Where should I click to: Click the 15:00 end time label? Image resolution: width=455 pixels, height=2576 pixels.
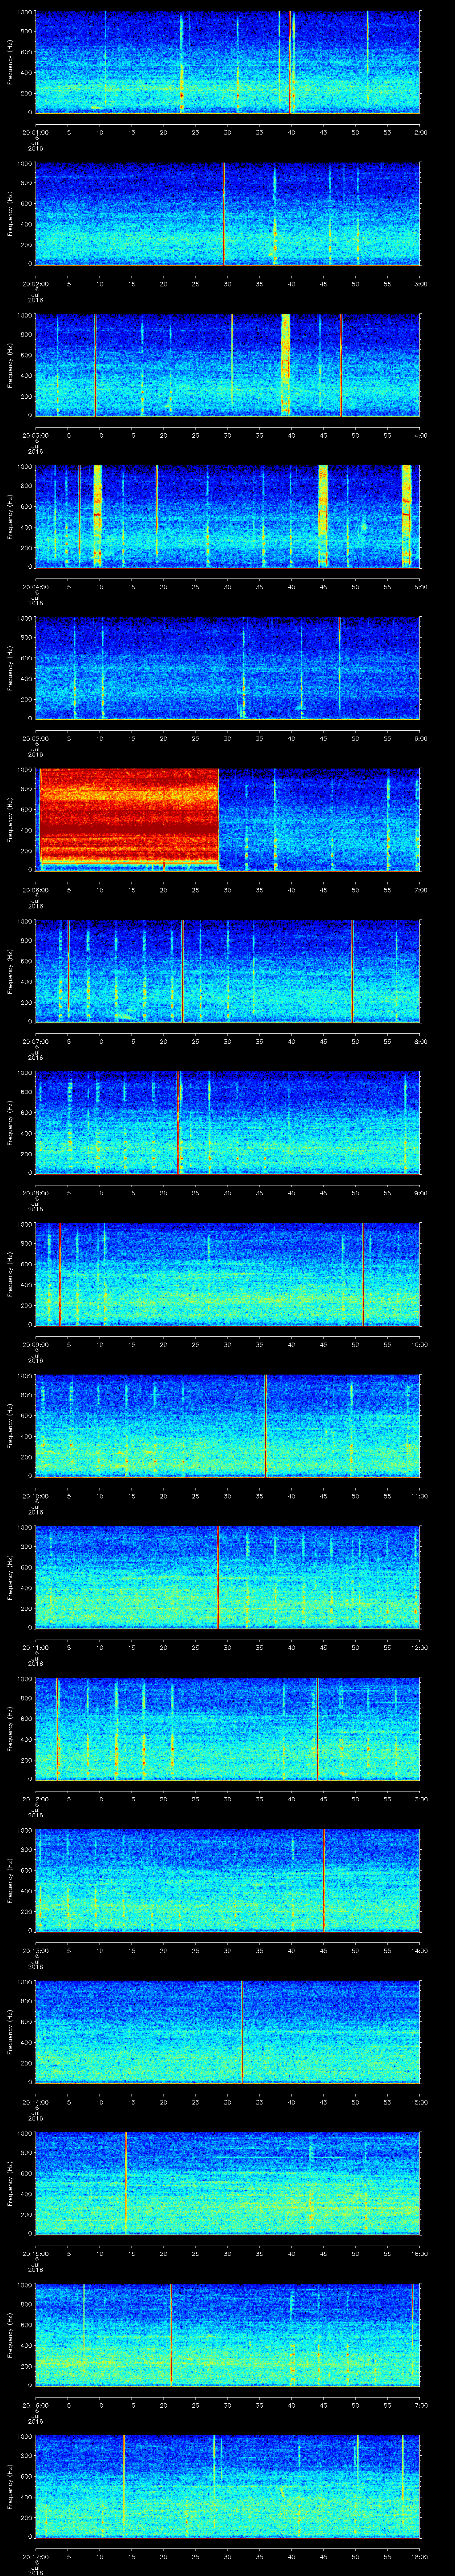[419, 2101]
